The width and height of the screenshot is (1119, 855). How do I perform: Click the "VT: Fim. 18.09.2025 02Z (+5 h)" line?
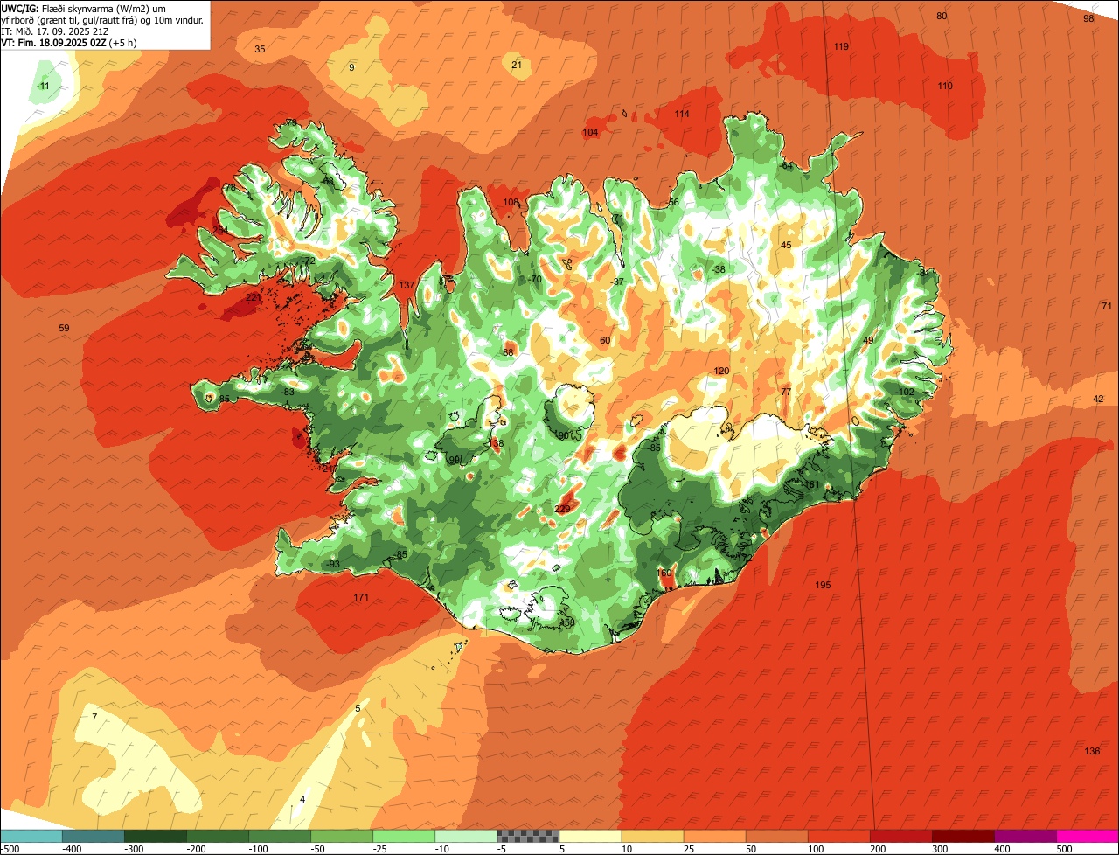69,42
